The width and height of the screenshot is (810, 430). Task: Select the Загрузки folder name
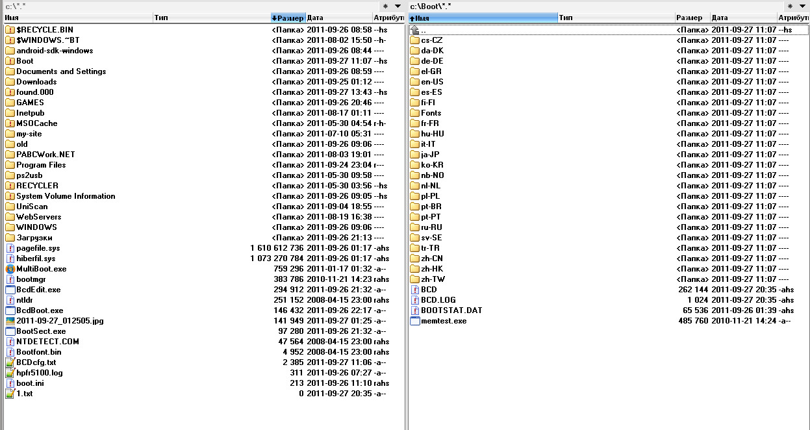click(x=34, y=238)
